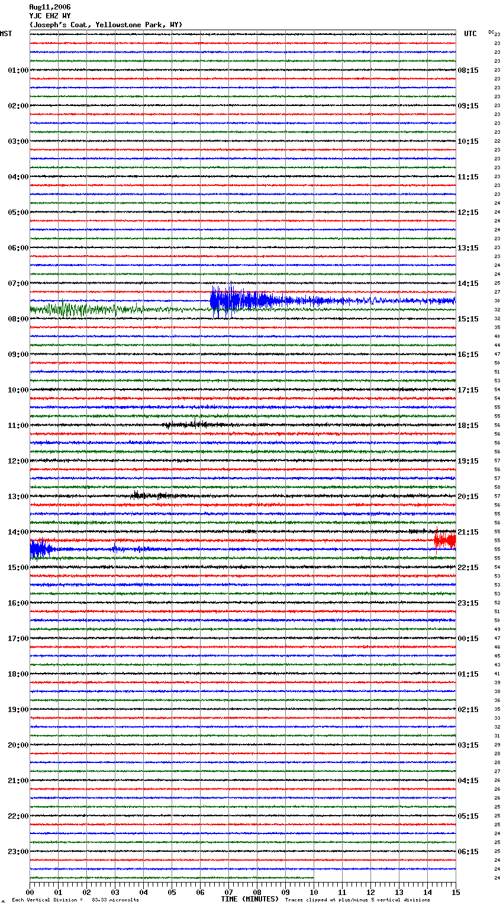Click the 00:15 UTC time label
Image resolution: width=503 pixels, height=908 pixels.
[x=468, y=639]
